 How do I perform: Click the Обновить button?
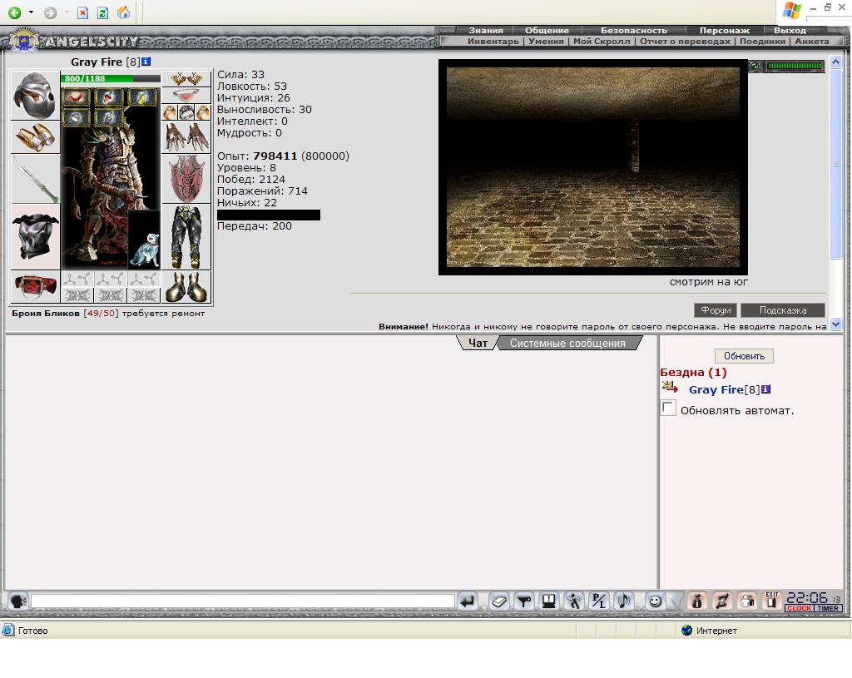pos(744,356)
